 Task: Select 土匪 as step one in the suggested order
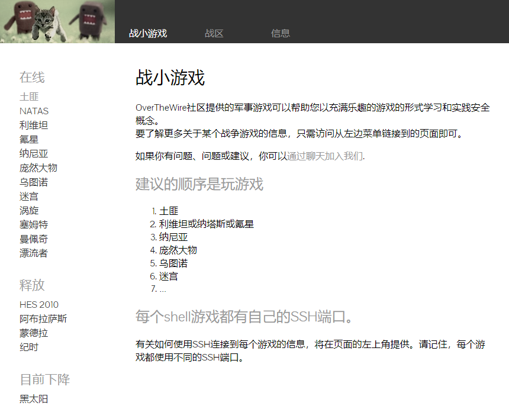coord(167,210)
